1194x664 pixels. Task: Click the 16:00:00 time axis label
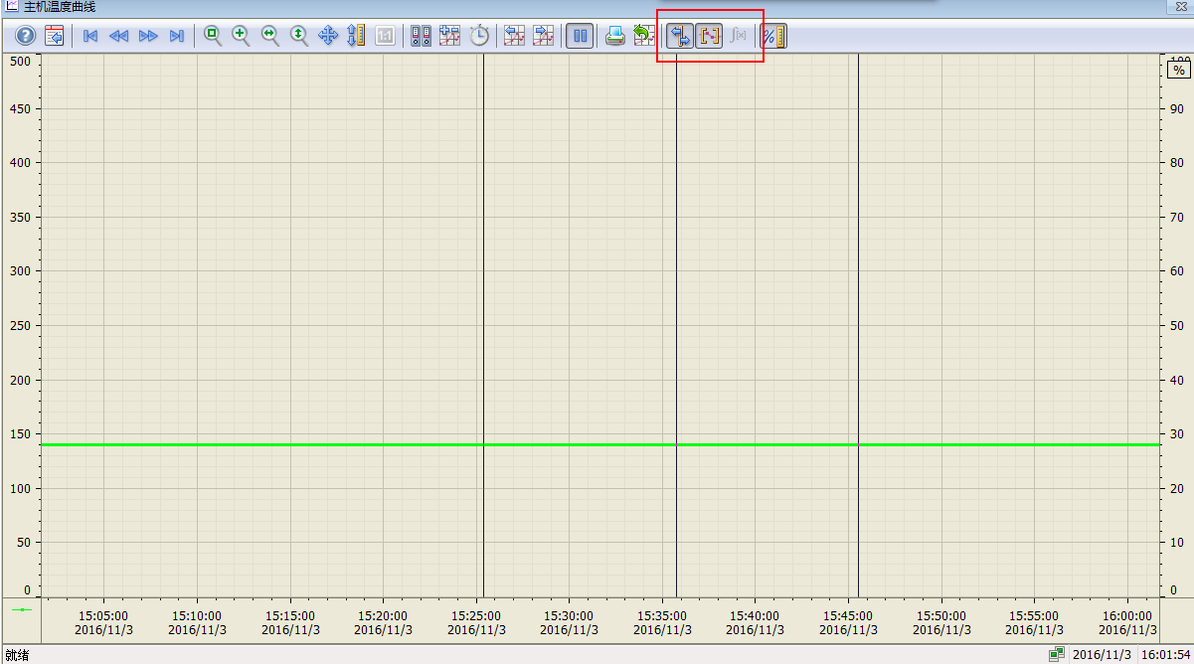(x=1127, y=616)
